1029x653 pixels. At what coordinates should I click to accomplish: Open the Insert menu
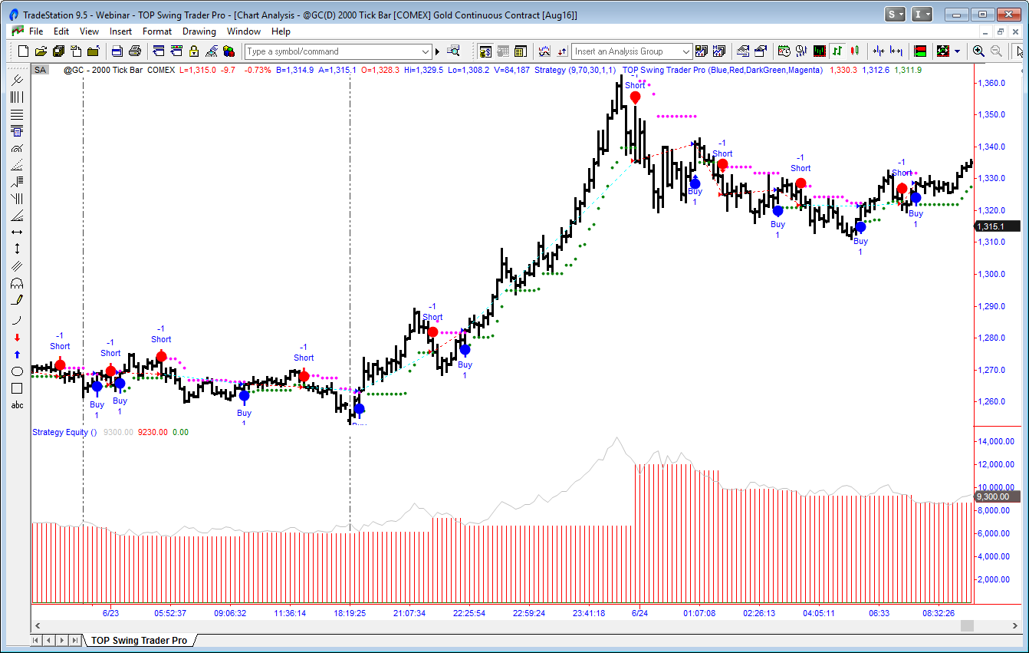pos(120,31)
